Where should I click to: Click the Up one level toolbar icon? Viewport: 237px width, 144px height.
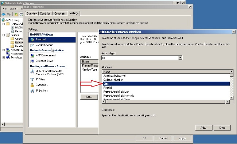pyautogui.click(x=16, y=14)
